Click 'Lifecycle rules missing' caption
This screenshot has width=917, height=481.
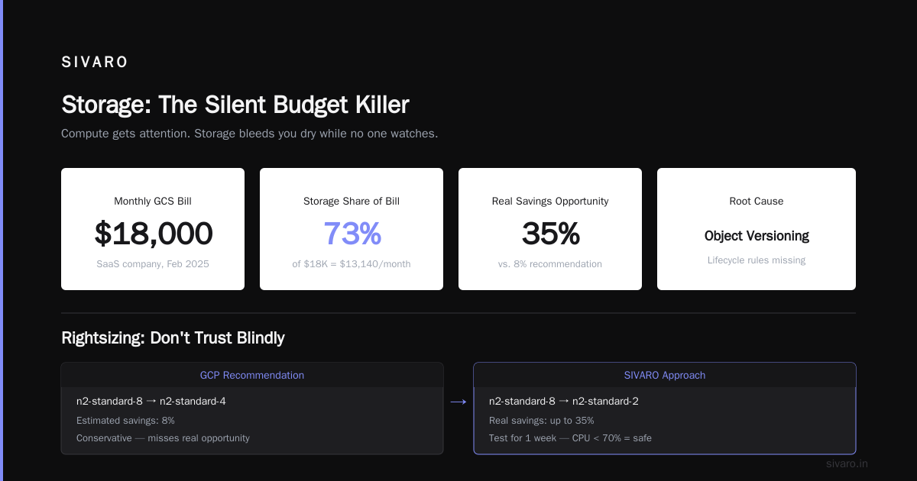click(x=757, y=260)
